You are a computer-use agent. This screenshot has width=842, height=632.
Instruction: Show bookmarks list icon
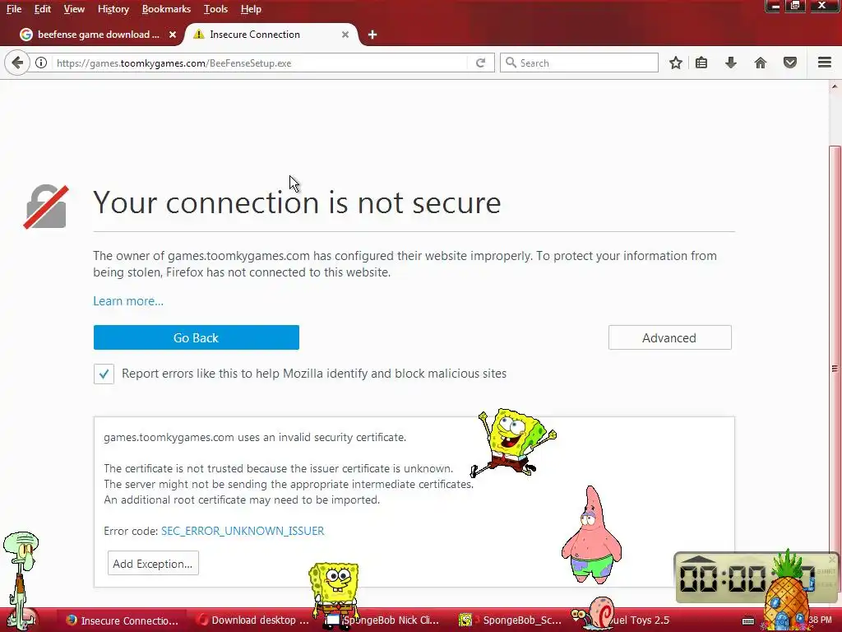tap(701, 63)
